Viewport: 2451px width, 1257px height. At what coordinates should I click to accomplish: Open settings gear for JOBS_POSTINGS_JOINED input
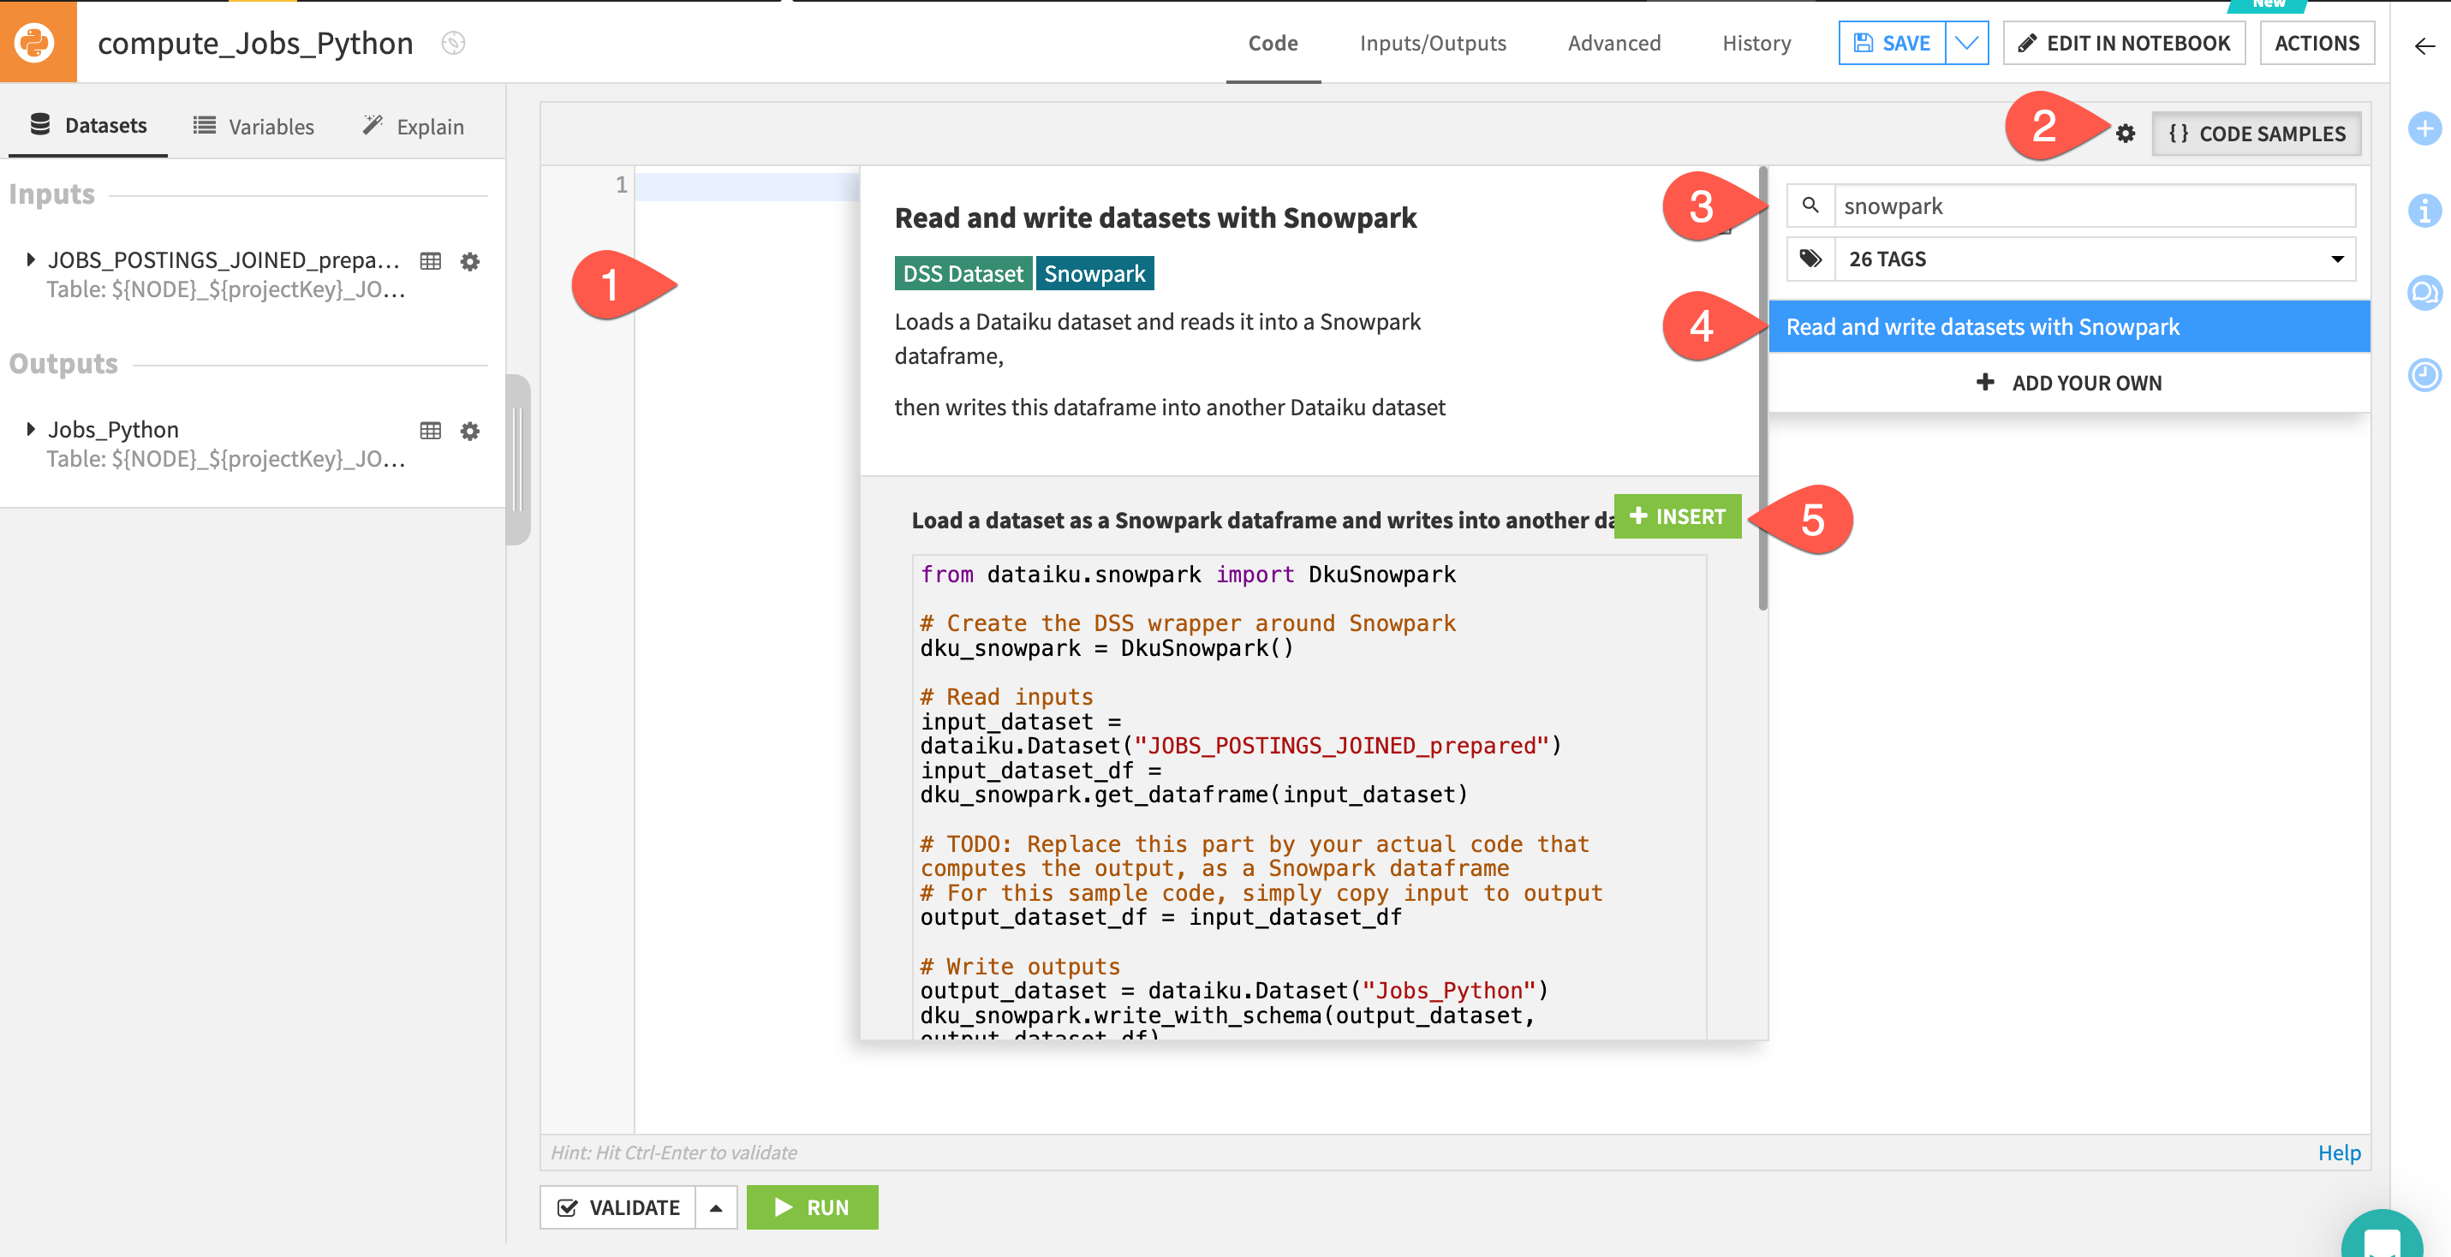click(470, 260)
